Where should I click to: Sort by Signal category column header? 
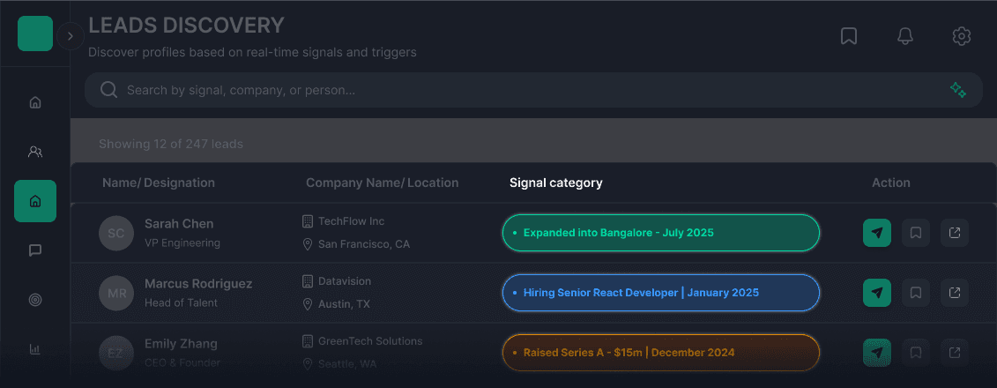[555, 183]
